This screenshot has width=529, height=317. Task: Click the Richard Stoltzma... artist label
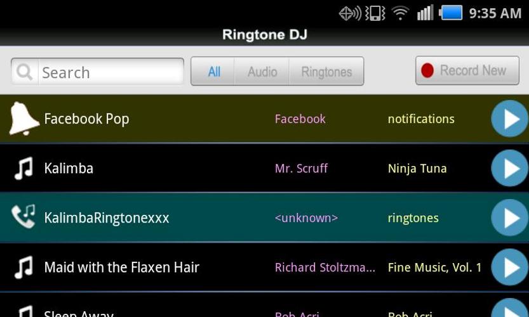click(x=325, y=268)
